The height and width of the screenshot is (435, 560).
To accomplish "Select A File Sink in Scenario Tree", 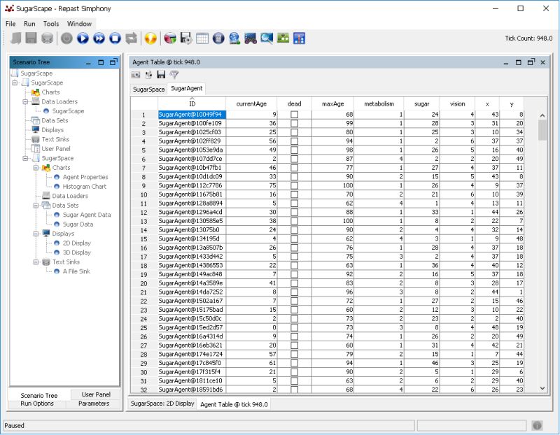I will pyautogui.click(x=76, y=271).
